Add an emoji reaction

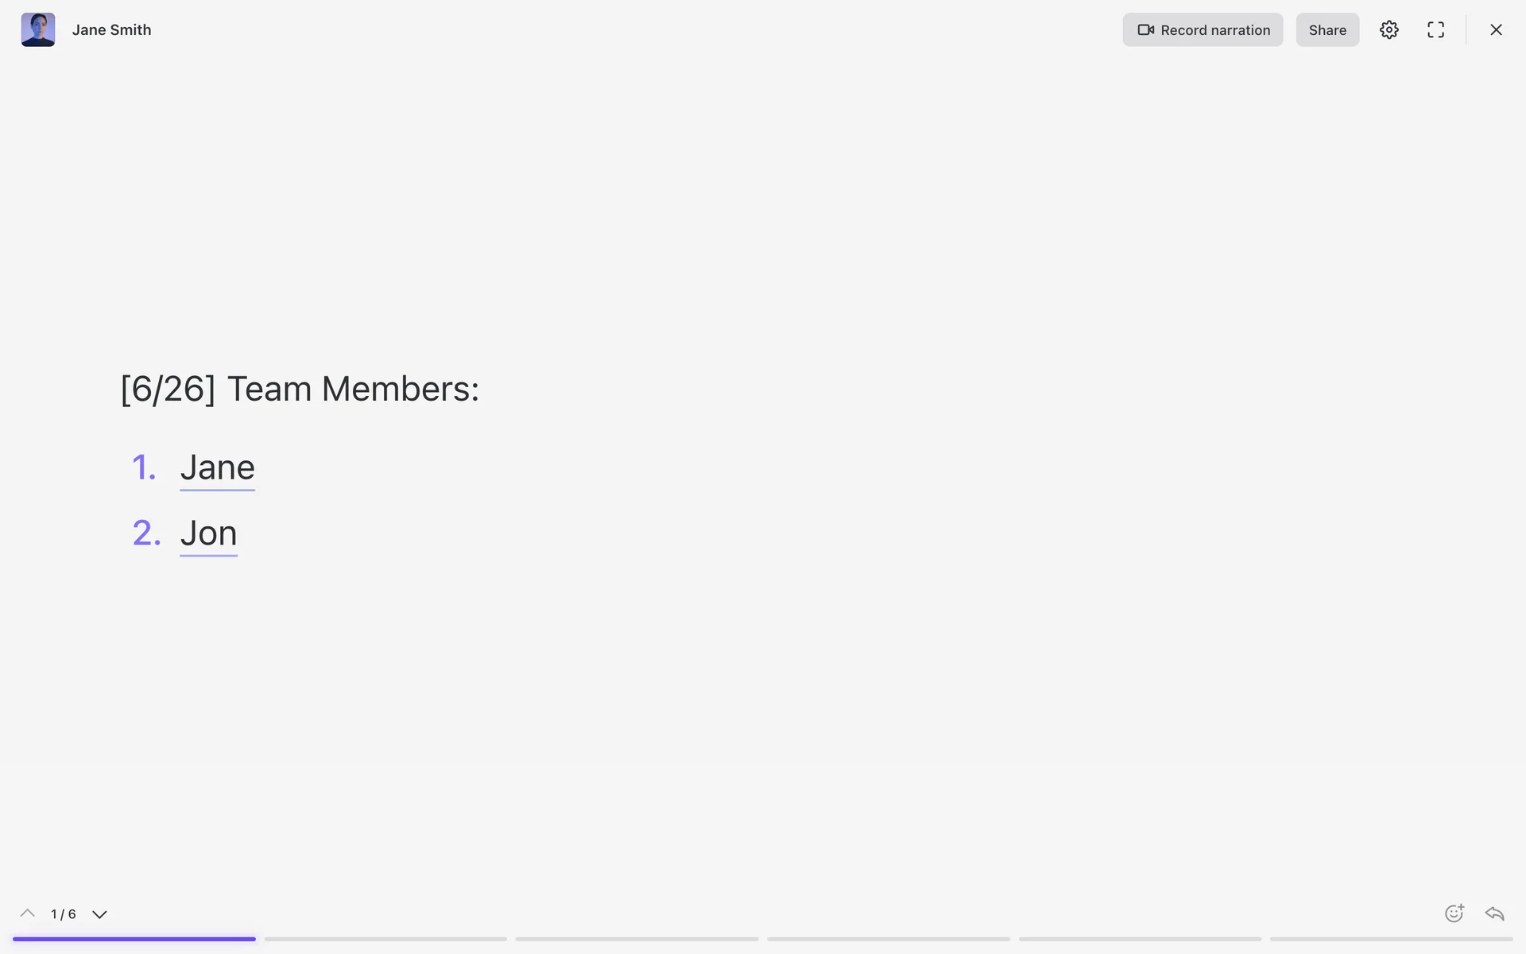click(1454, 913)
